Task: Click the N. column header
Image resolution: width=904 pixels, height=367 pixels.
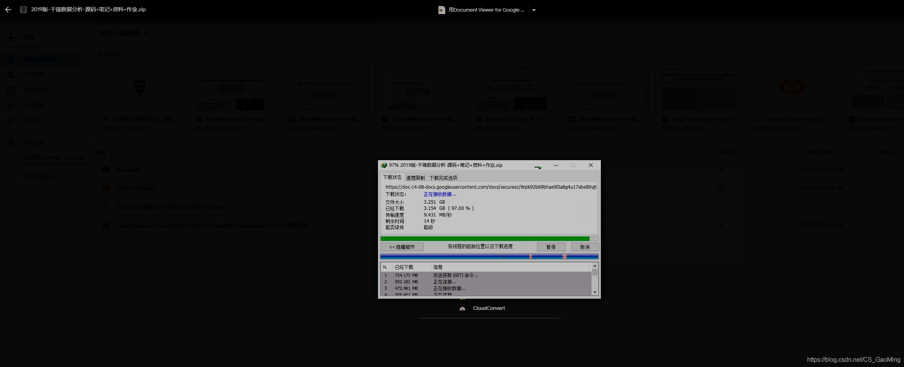Action: point(386,267)
